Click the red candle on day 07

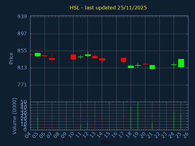[x=52, y=59]
